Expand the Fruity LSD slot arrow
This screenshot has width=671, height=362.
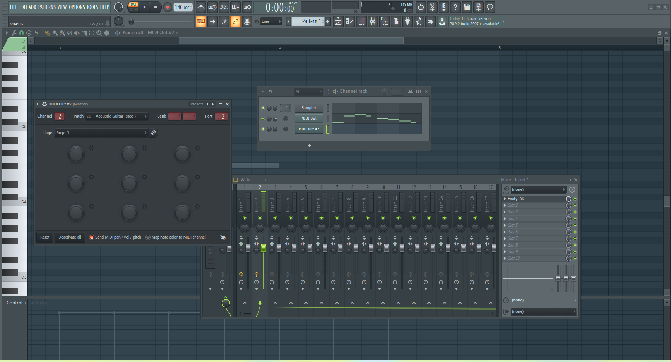pos(505,199)
